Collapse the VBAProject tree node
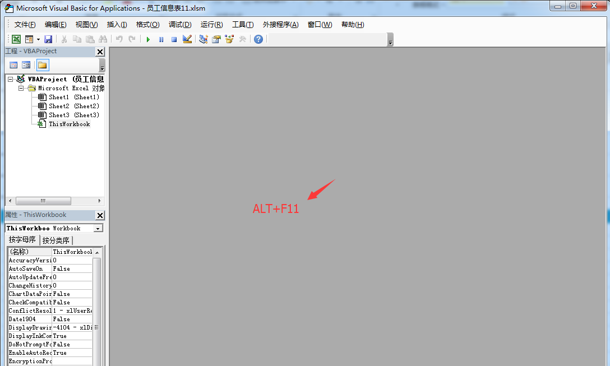The height and width of the screenshot is (366, 610). [11, 80]
